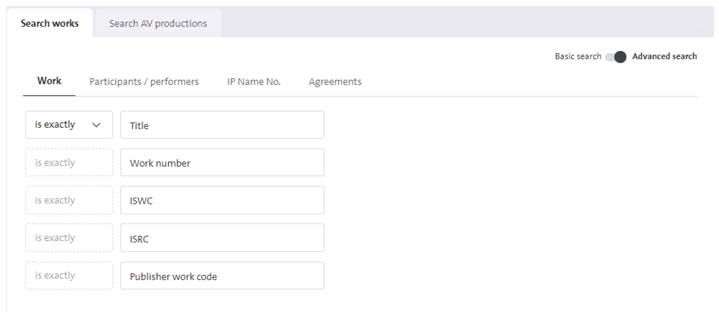719x317 pixels.
Task: Toggle the Basic/Advanced search switch
Action: point(616,57)
